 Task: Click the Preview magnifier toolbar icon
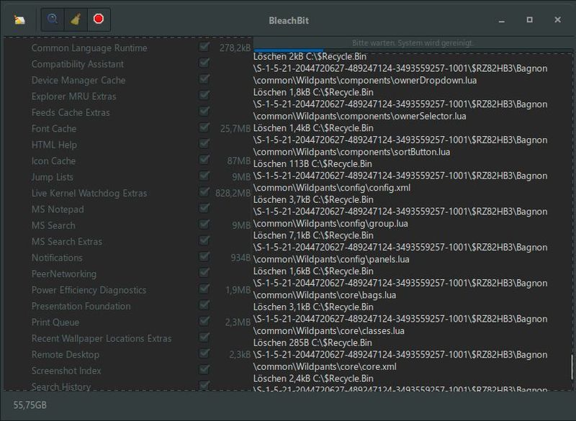click(53, 19)
